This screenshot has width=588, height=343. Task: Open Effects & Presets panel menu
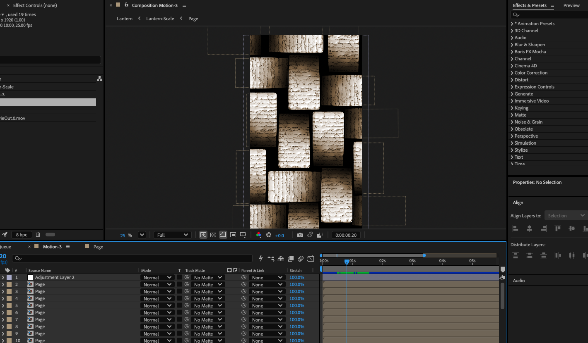coord(552,5)
